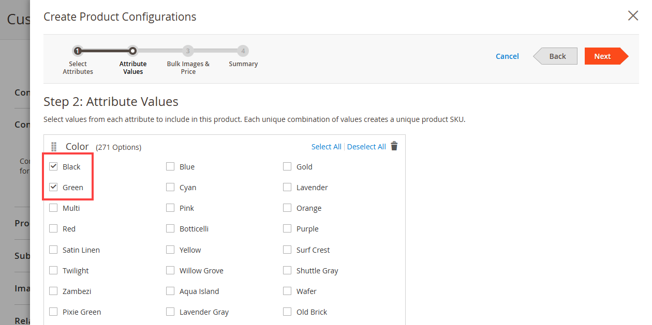Open step 4 Summary in wizard

(243, 51)
